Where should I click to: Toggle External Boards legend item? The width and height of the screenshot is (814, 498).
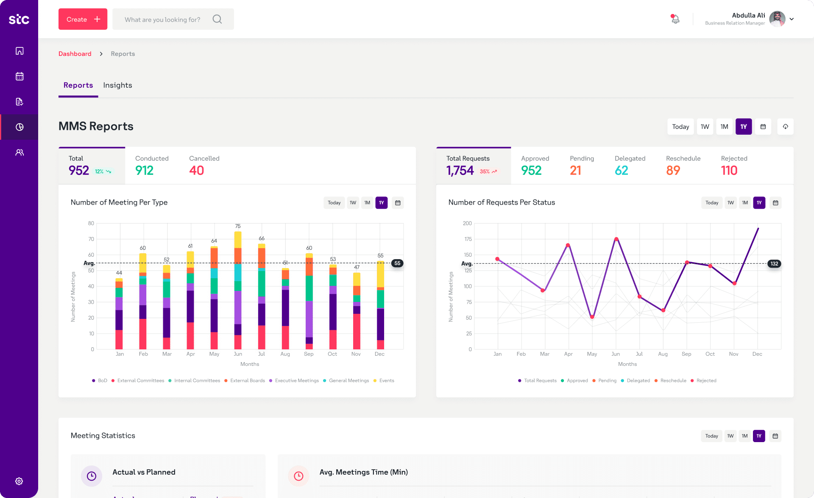tap(245, 381)
